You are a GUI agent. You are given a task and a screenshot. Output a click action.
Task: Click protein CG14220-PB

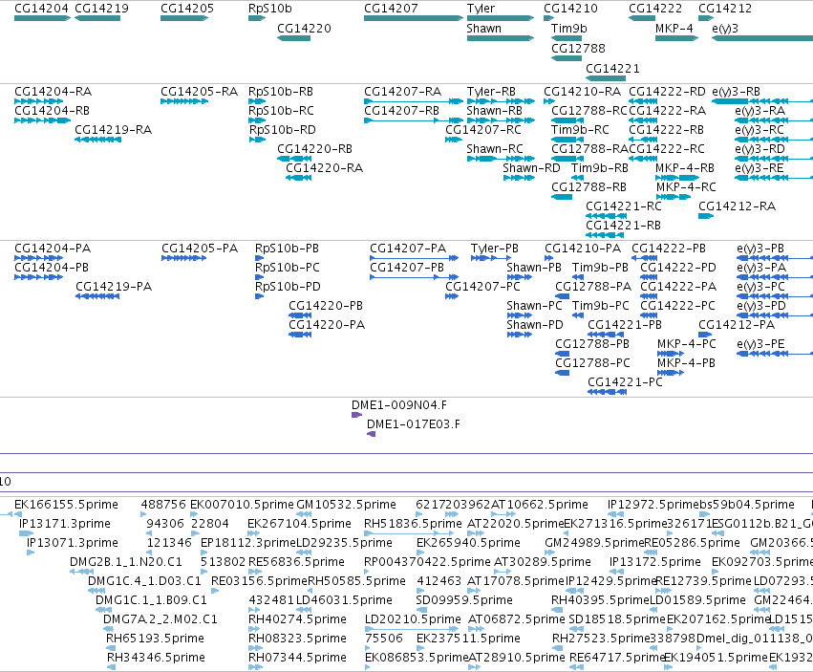click(326, 306)
